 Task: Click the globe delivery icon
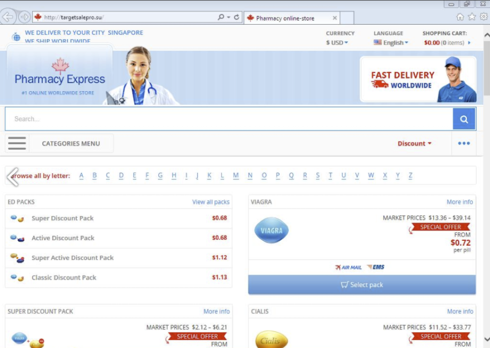point(16,37)
